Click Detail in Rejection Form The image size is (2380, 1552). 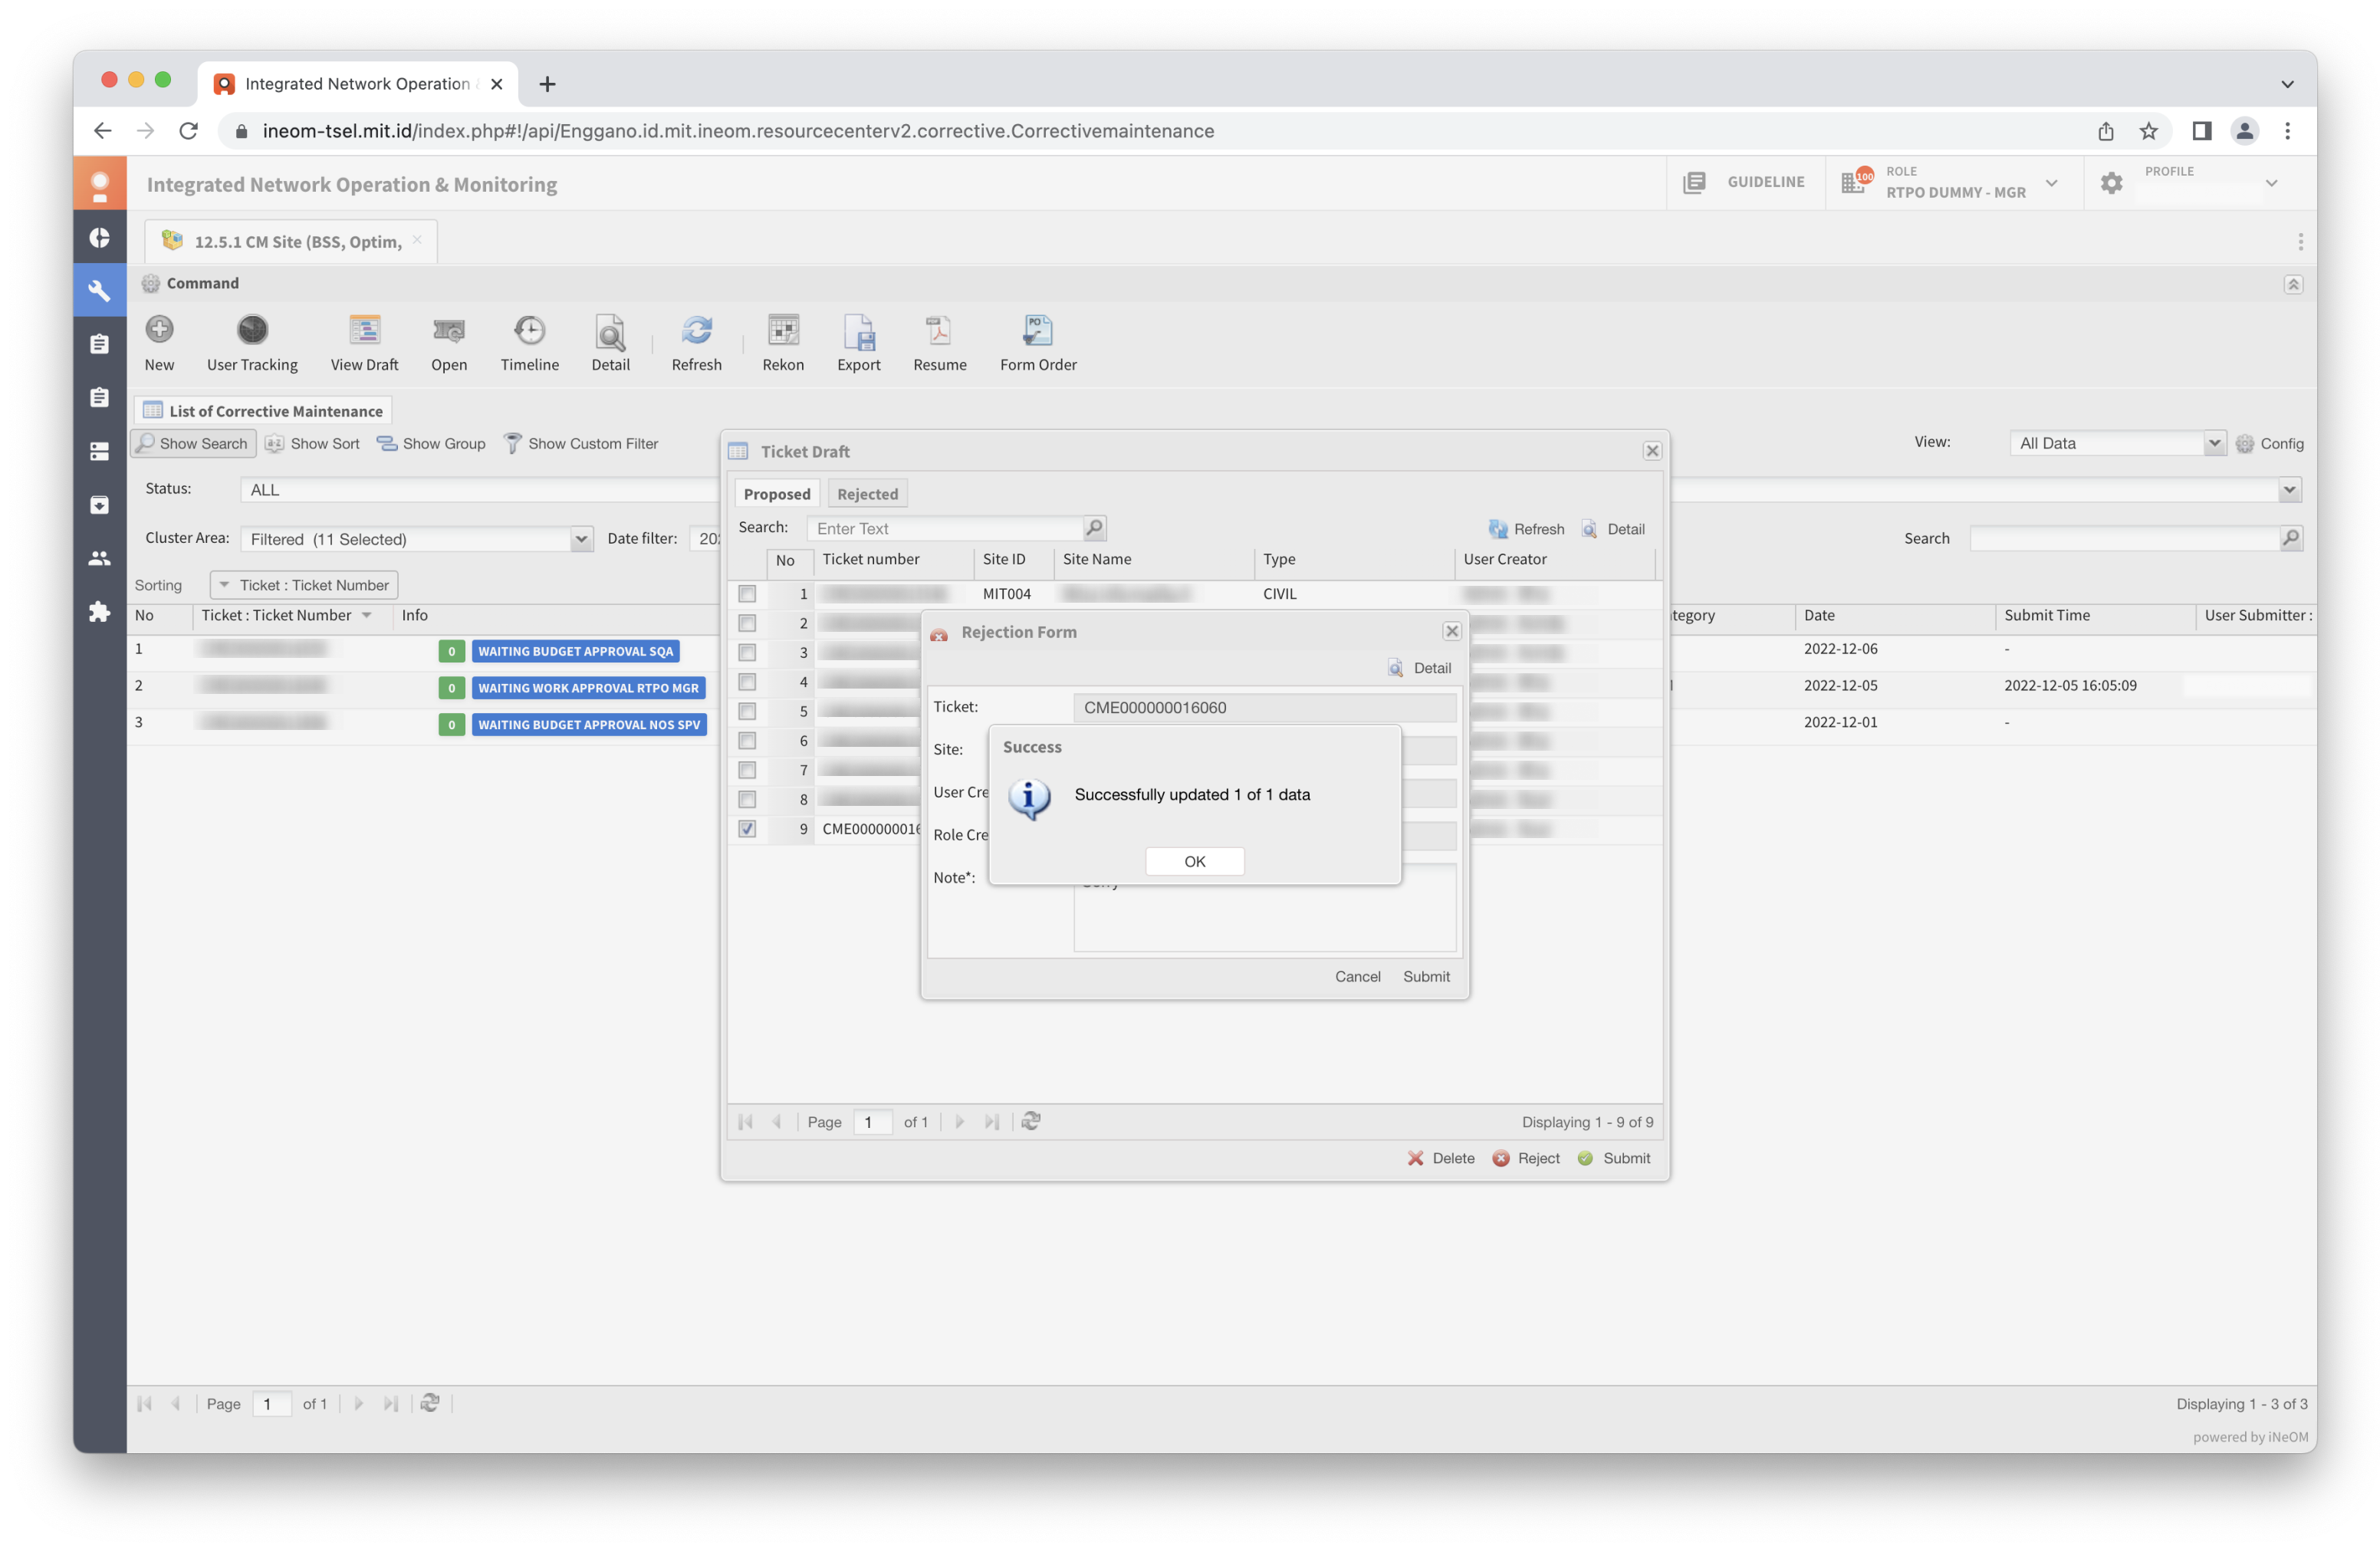(1420, 668)
